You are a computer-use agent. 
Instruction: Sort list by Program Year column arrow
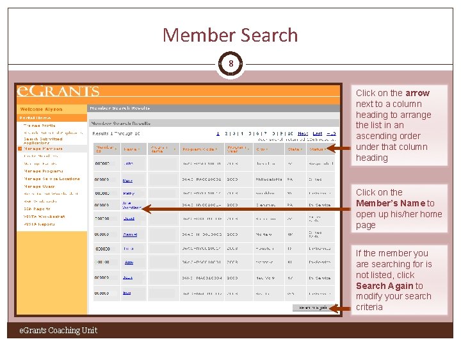248,149
